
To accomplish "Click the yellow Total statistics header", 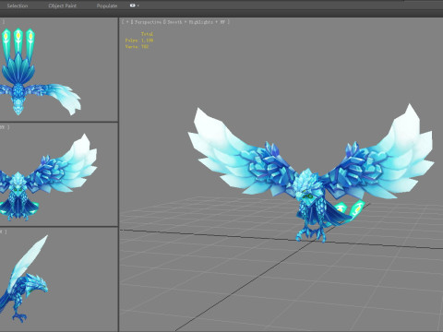I will [x=147, y=34].
